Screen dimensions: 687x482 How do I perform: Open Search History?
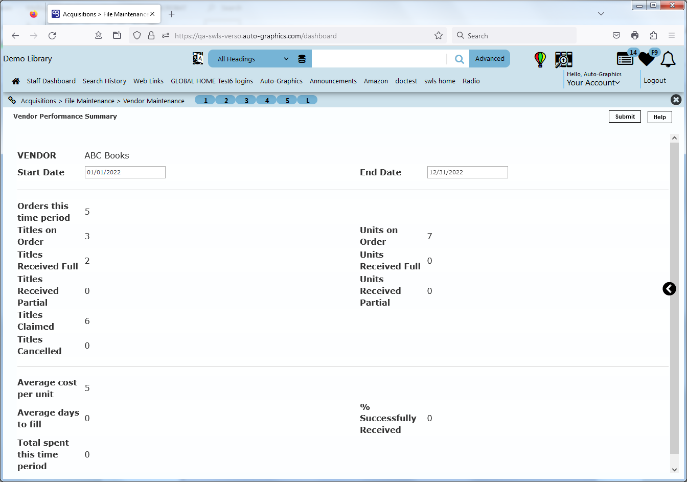pyautogui.click(x=104, y=81)
